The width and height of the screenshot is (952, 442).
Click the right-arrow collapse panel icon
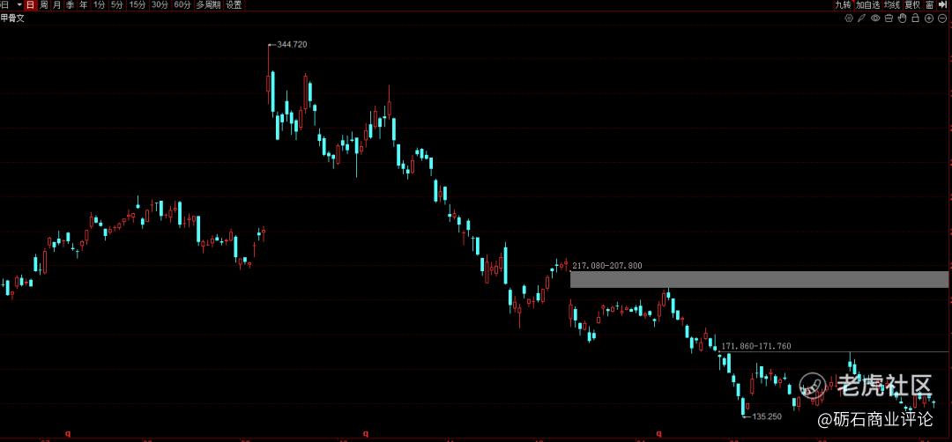coord(943,5)
